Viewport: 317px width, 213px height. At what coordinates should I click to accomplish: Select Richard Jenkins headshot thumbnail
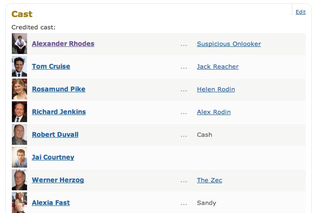tap(19, 112)
